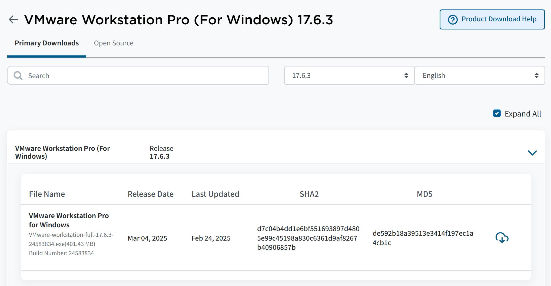Click the MD5 column header
The height and width of the screenshot is (286, 551).
coord(424,194)
